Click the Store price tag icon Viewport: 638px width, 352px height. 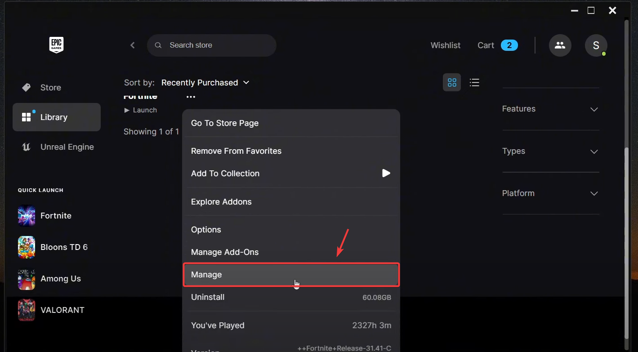(27, 88)
